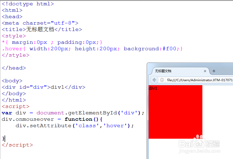Place cursor on '<!doctype html>' line
Screen dimensions: 233x159
[28, 4]
